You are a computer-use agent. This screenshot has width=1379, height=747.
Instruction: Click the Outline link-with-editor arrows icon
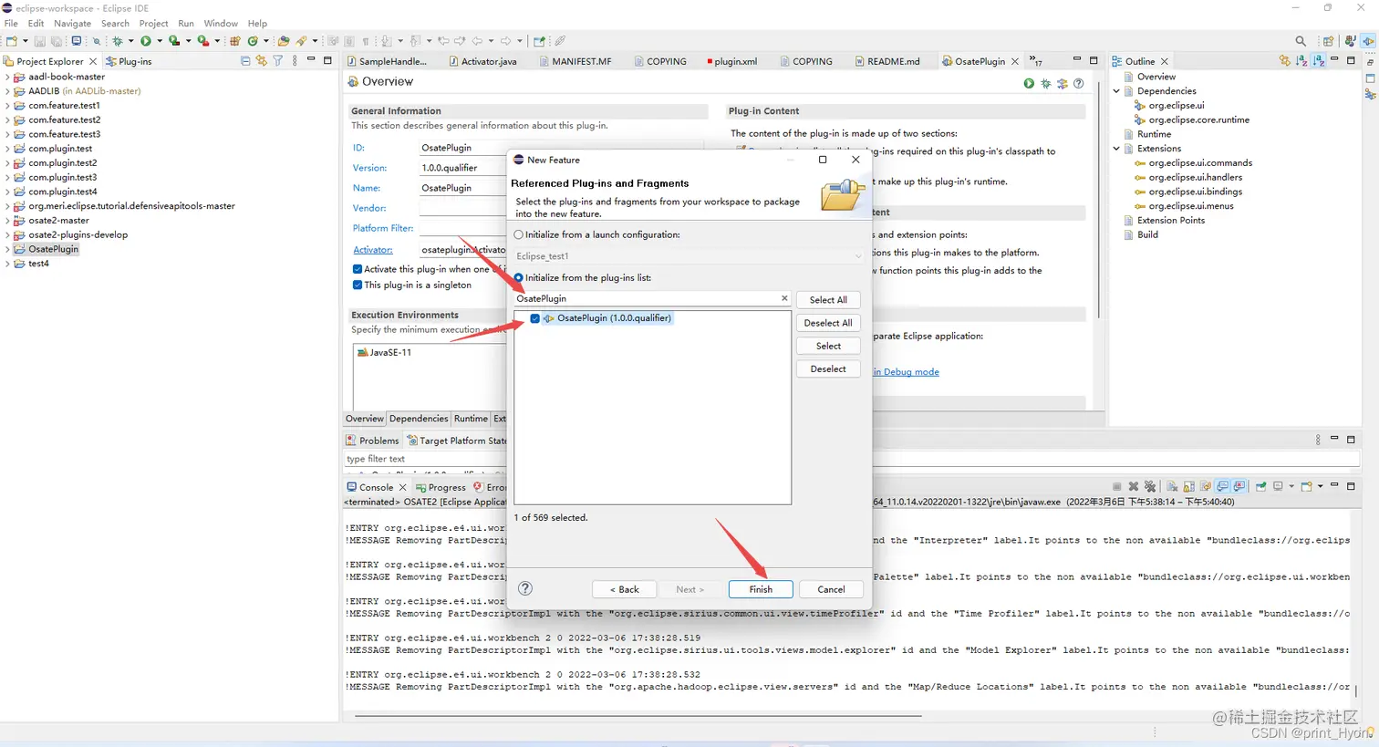(1285, 61)
